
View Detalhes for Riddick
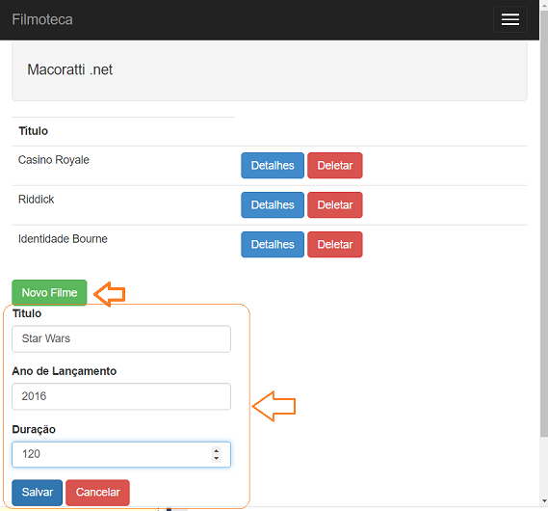point(273,205)
